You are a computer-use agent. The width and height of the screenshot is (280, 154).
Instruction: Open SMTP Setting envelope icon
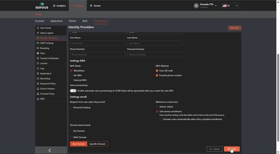click(38, 43)
